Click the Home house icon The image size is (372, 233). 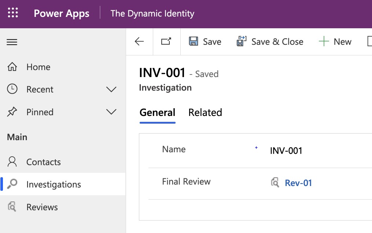12,67
